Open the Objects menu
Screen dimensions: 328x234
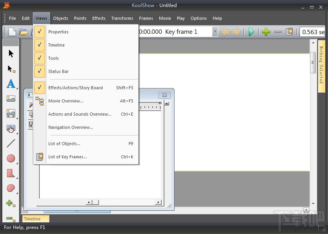[x=60, y=18]
